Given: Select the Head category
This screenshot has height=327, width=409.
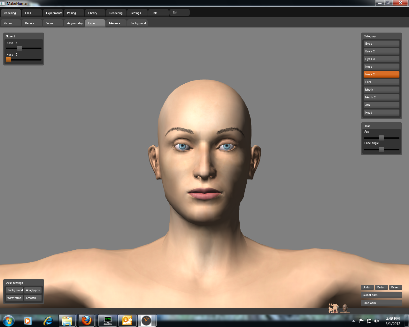Looking at the screenshot, I should [382, 113].
